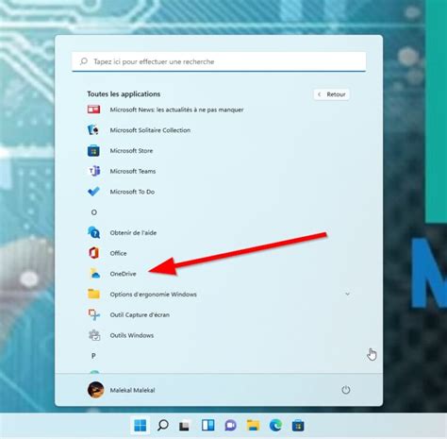Select letter header P

[93, 356]
